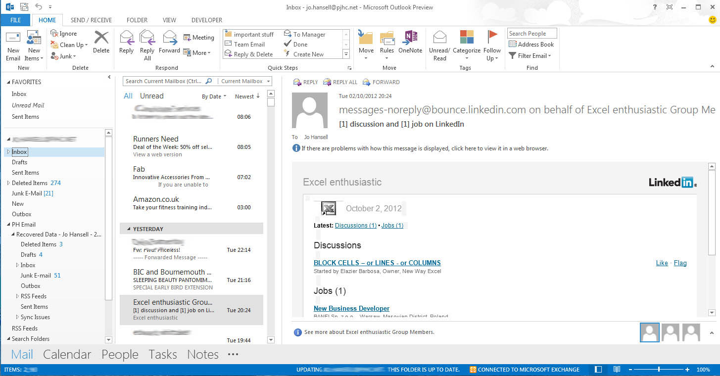Click FORWARD in the reading pane
The height and width of the screenshot is (376, 720).
[381, 82]
